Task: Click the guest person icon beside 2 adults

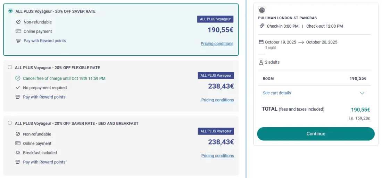Action: click(x=261, y=62)
